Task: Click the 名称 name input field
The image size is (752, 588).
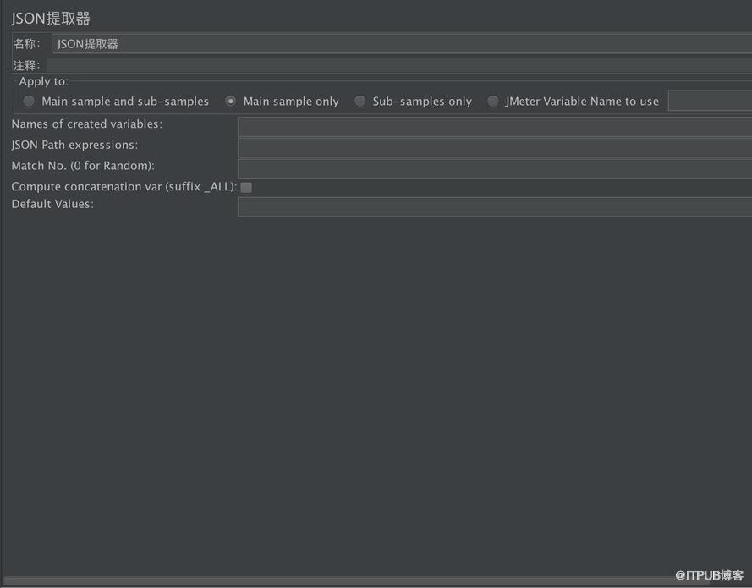Action: [402, 44]
